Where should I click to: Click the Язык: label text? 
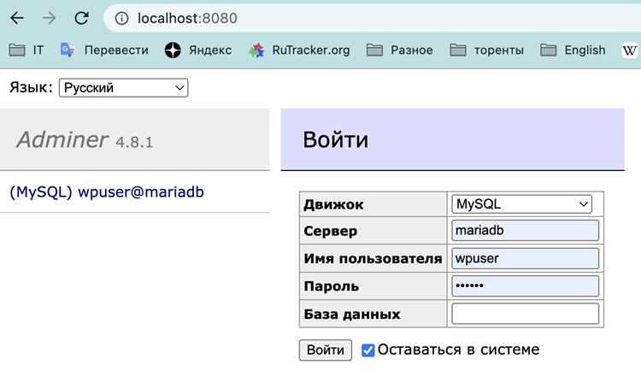click(31, 87)
